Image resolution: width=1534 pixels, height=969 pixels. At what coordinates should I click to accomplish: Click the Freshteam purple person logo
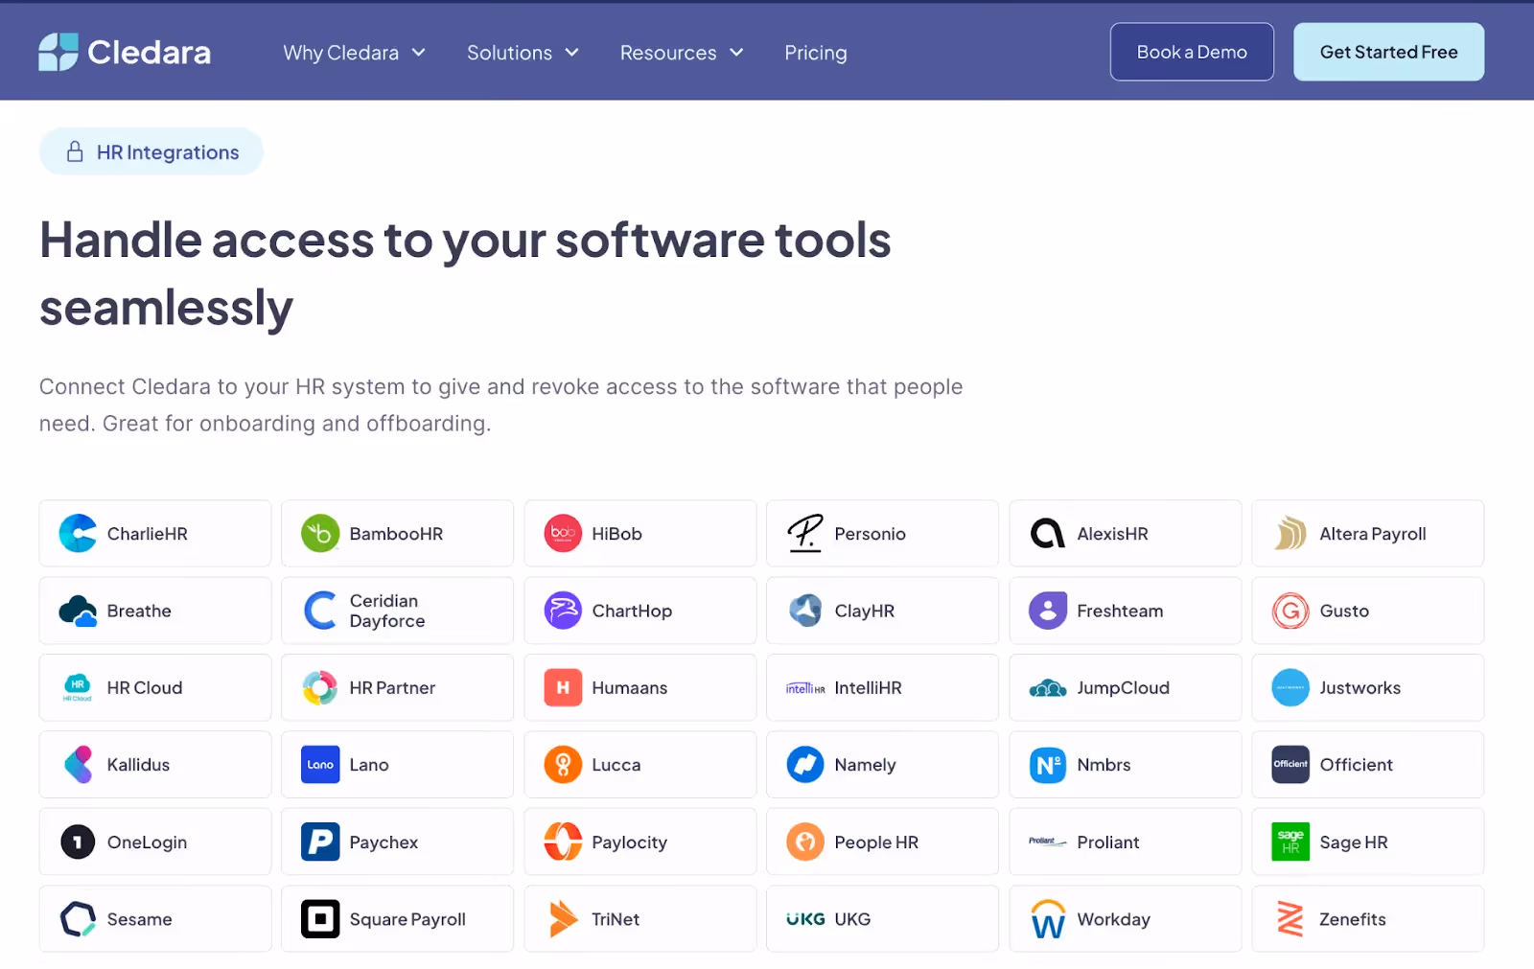point(1048,611)
